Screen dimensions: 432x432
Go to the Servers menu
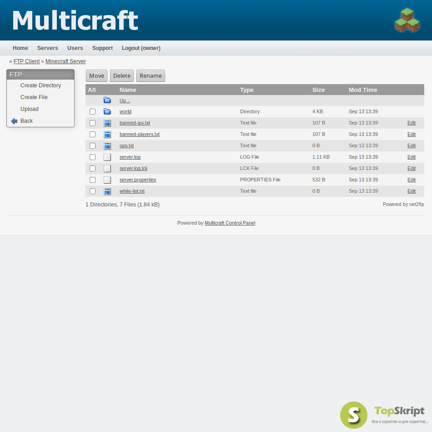coord(48,48)
